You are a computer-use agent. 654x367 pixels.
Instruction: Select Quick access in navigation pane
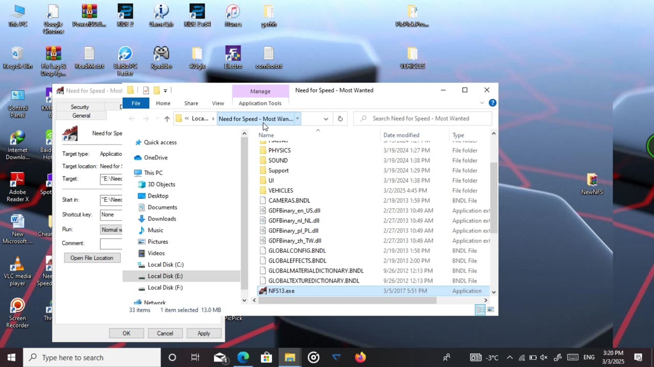pos(160,142)
